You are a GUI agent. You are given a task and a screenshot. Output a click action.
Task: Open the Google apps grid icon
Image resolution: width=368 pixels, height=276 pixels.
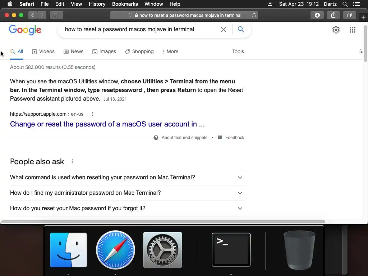(x=352, y=30)
